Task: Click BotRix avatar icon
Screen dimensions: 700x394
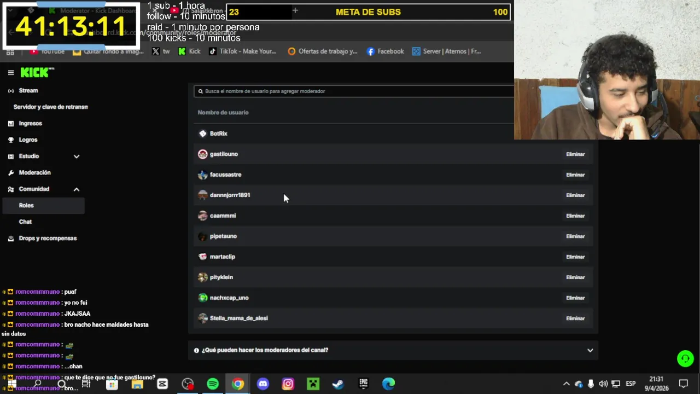Action: coord(203,134)
